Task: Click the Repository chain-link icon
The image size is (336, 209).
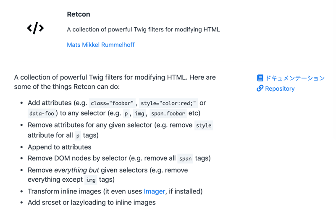Action: pos(260,89)
